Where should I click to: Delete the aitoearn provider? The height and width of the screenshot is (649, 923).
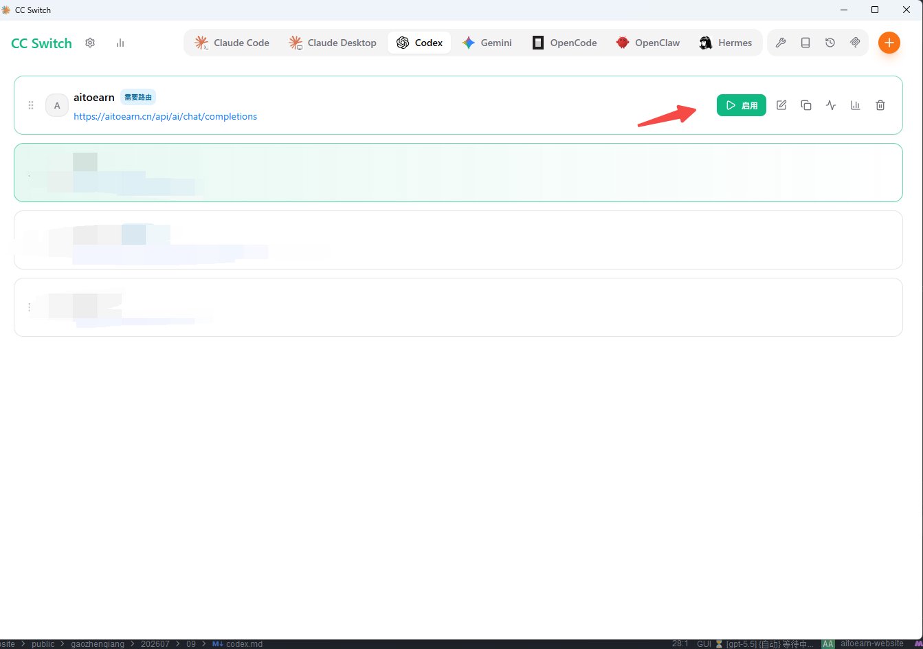pos(880,105)
